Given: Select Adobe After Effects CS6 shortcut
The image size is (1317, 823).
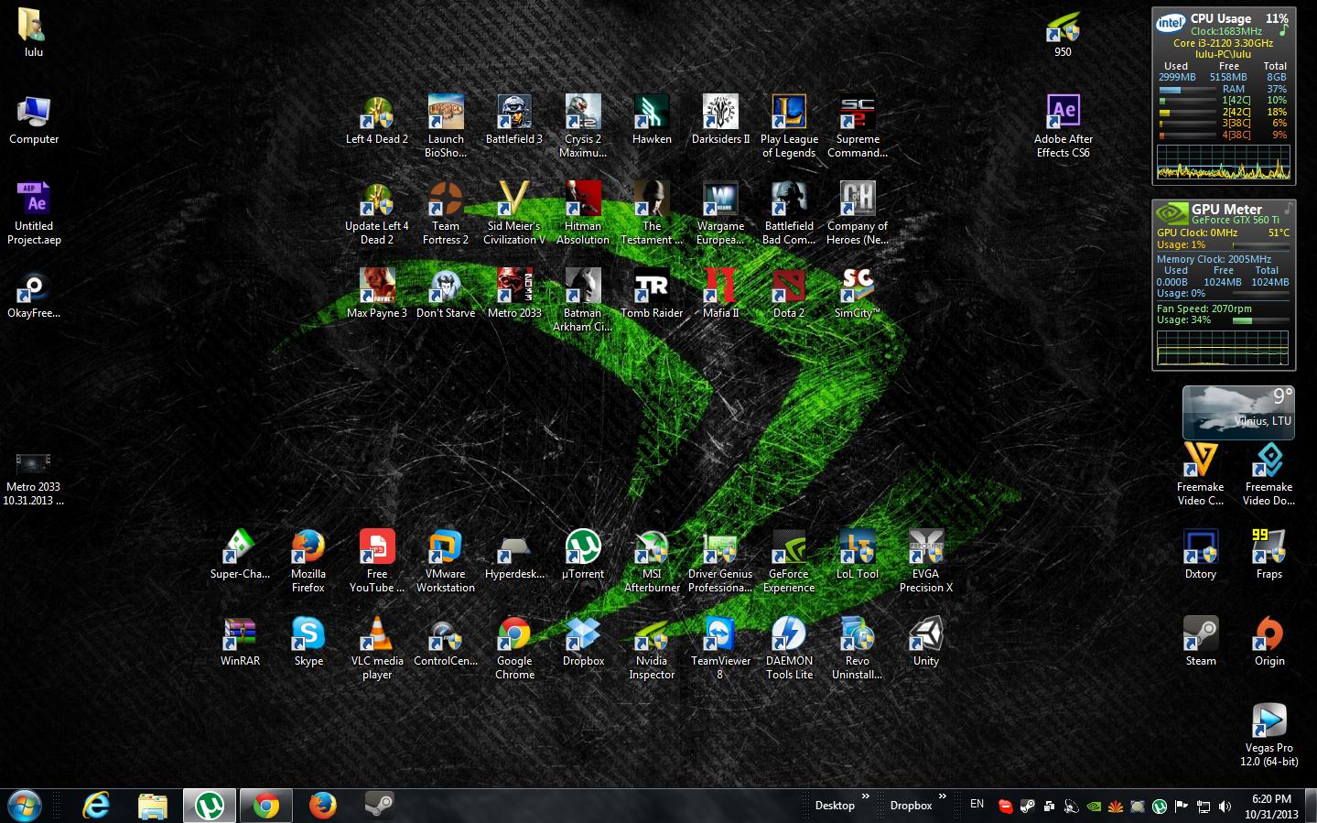Looking at the screenshot, I should click(1063, 126).
